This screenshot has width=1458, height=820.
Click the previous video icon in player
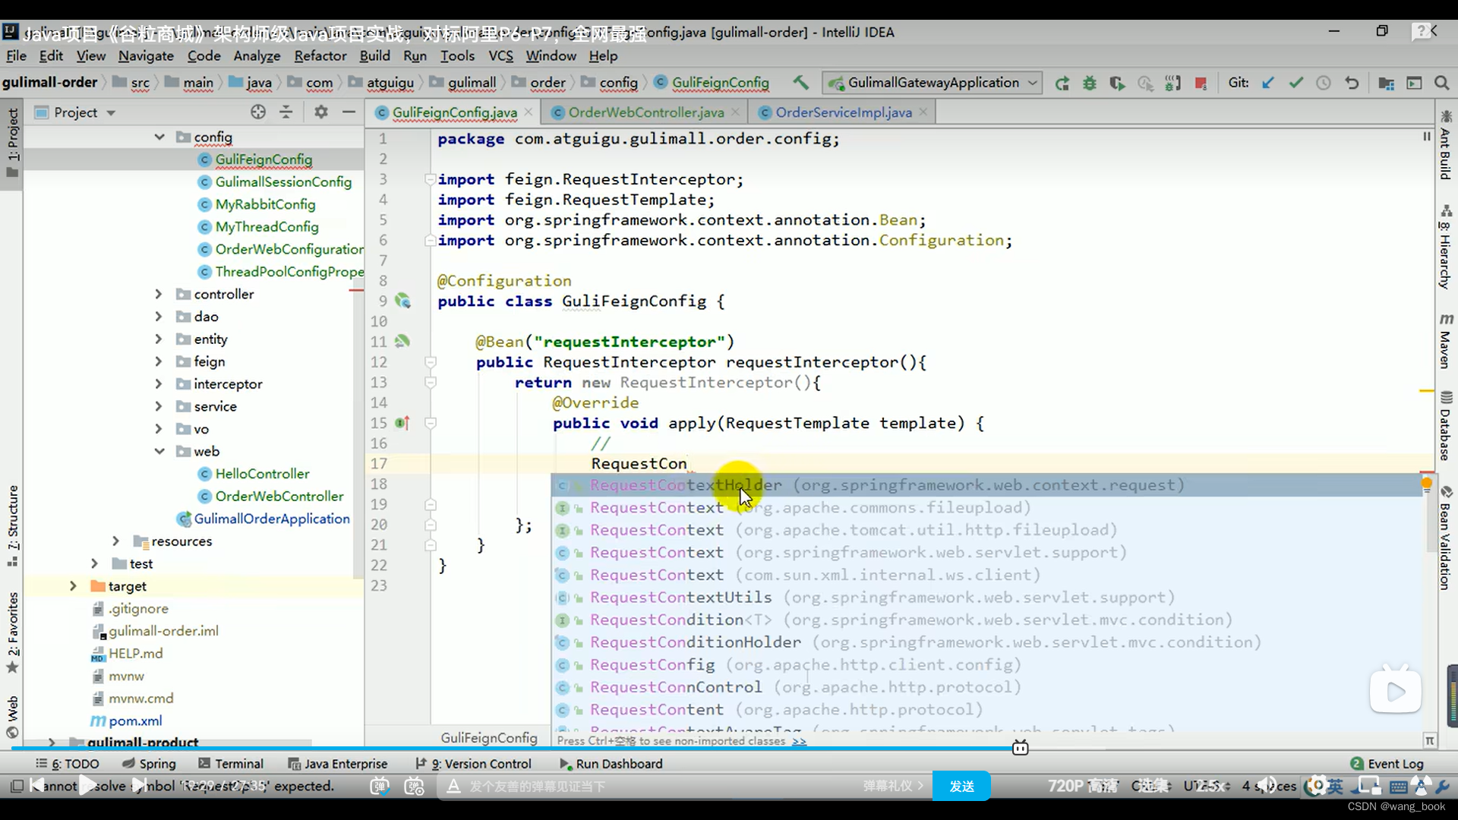click(x=37, y=786)
